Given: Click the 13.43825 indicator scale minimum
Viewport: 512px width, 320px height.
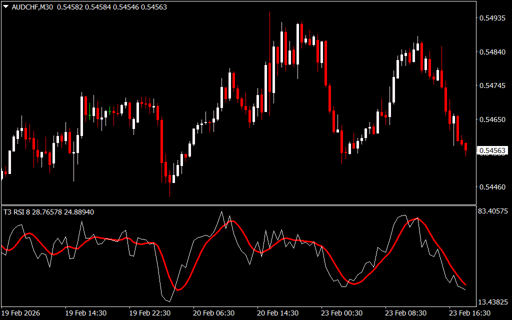Looking at the screenshot, I should [493, 302].
